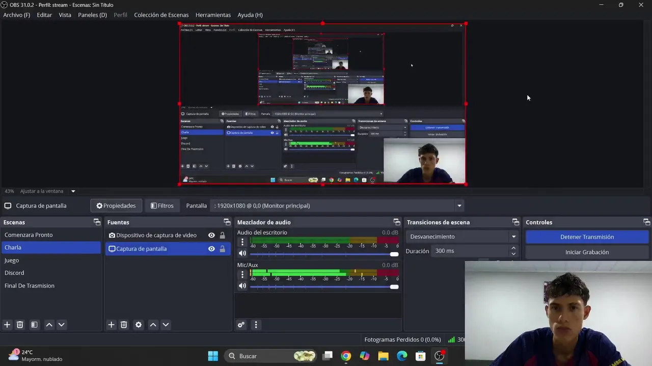Select Charla scene
This screenshot has height=366, width=652.
51,248
